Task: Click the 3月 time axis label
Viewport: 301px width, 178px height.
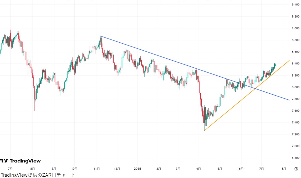Action: 178,169
